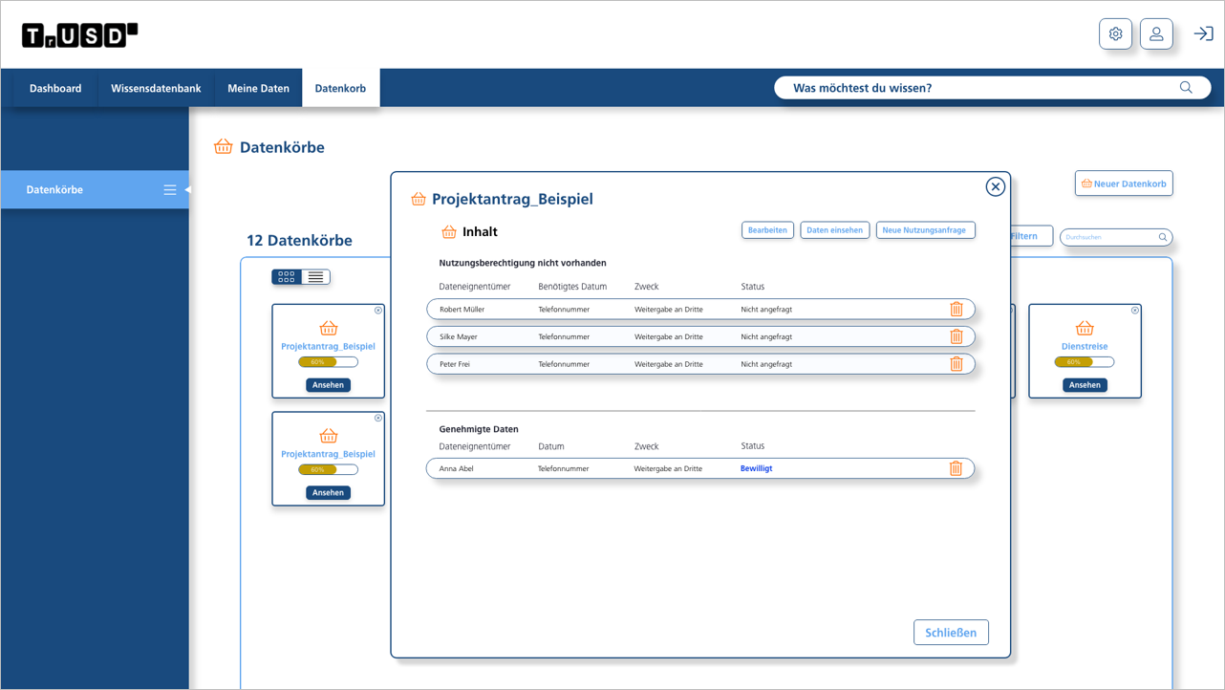Select the Peter Frei row

point(700,363)
